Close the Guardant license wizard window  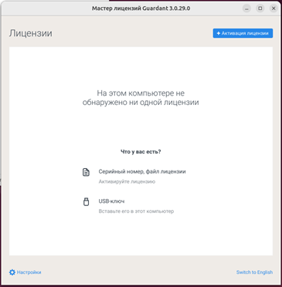click(x=274, y=8)
